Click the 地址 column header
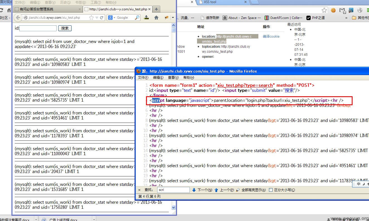 (201, 27)
